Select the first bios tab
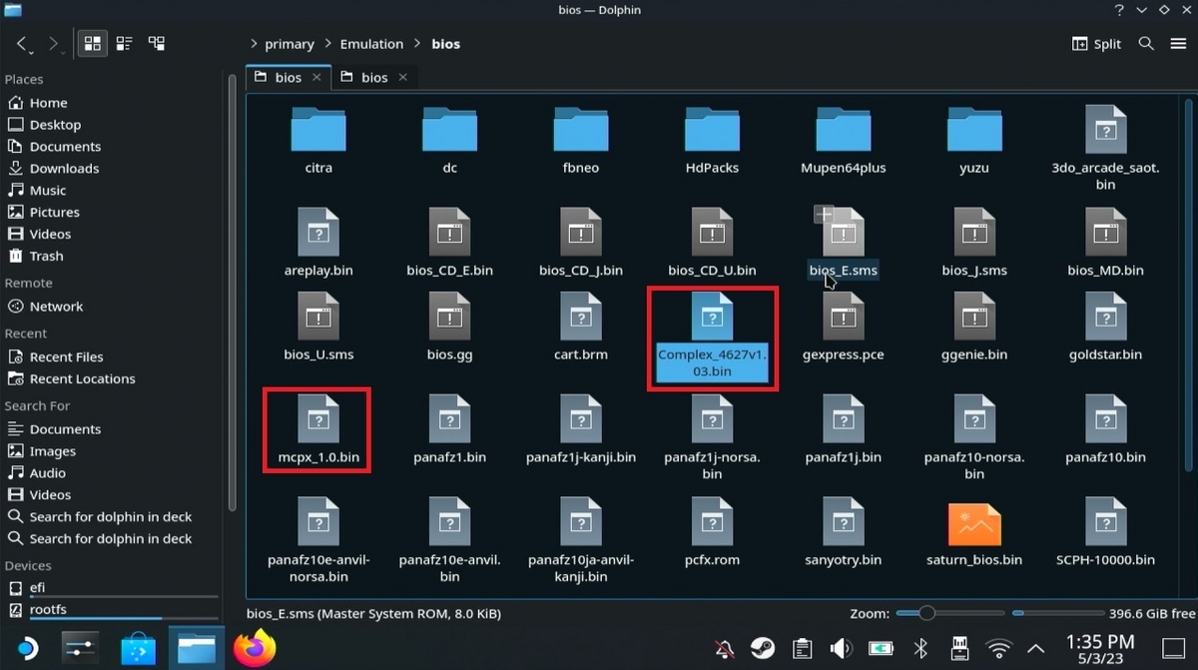 point(288,77)
